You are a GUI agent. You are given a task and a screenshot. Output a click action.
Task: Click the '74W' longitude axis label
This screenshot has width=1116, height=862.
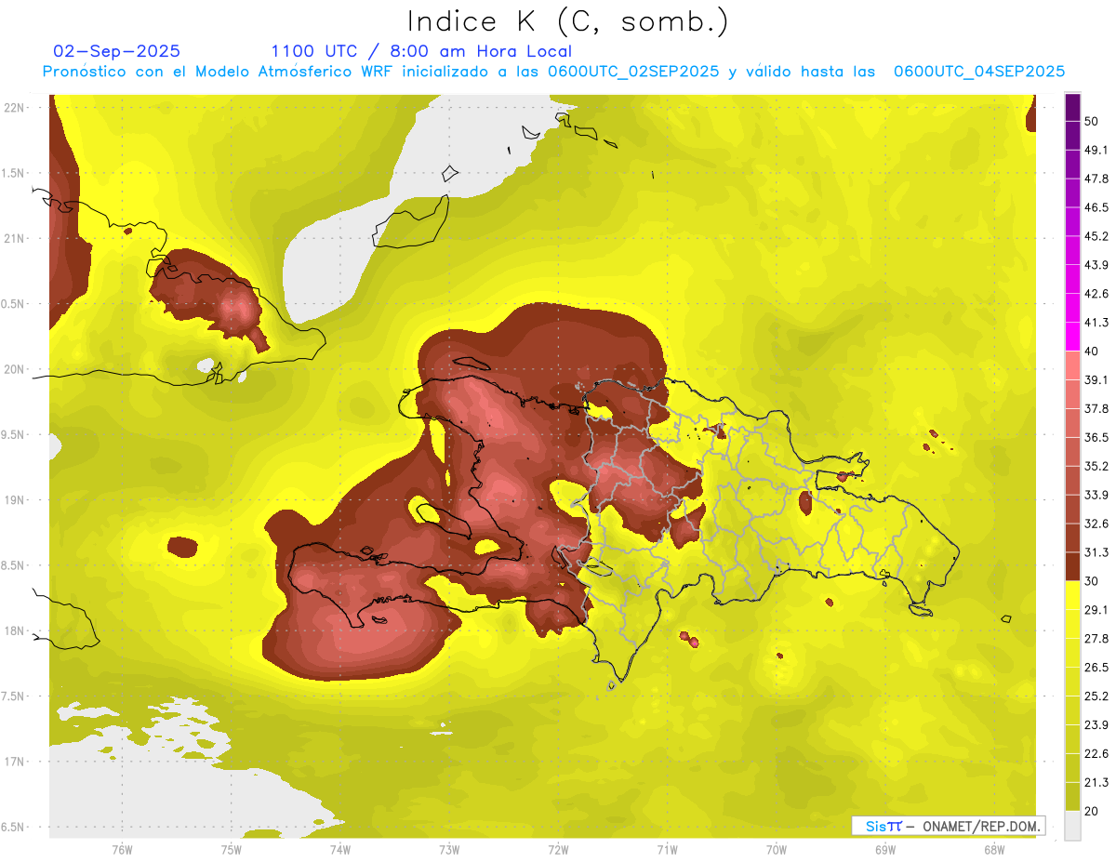[339, 850]
